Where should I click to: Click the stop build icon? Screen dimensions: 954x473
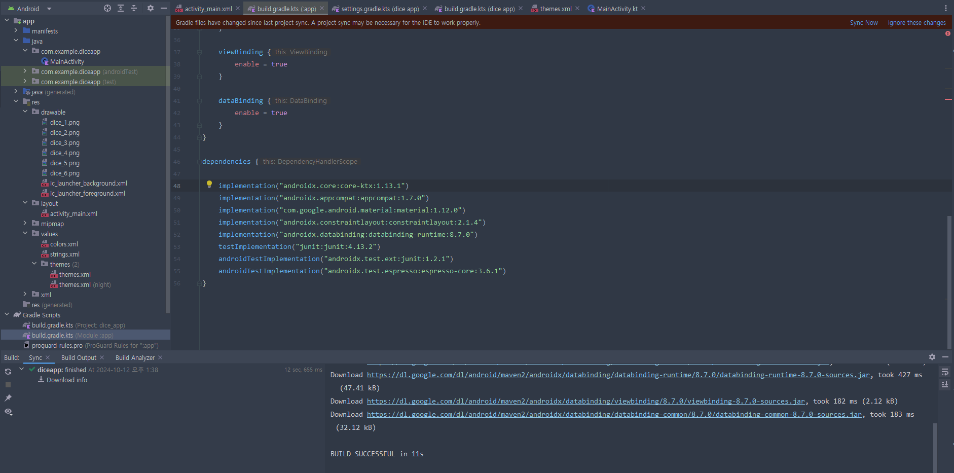click(x=8, y=385)
